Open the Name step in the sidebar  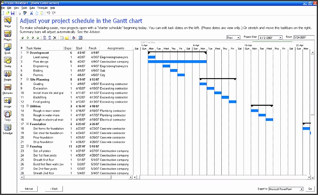[8, 22]
